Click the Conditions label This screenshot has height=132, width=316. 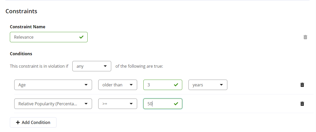pyautogui.click(x=21, y=54)
